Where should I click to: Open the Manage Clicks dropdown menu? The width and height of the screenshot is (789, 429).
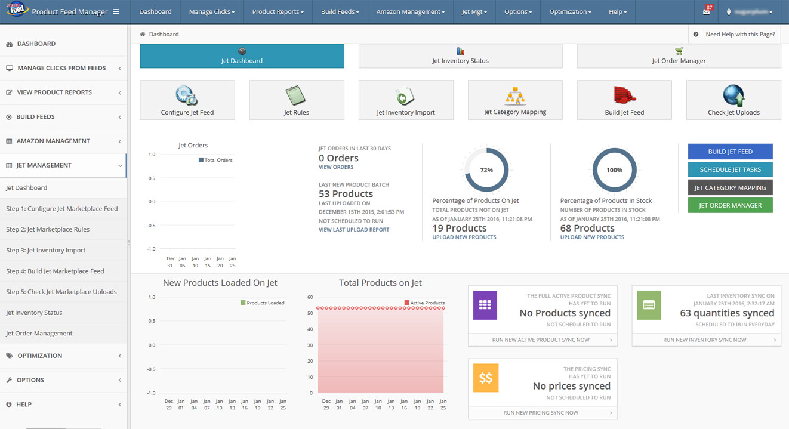pos(212,11)
